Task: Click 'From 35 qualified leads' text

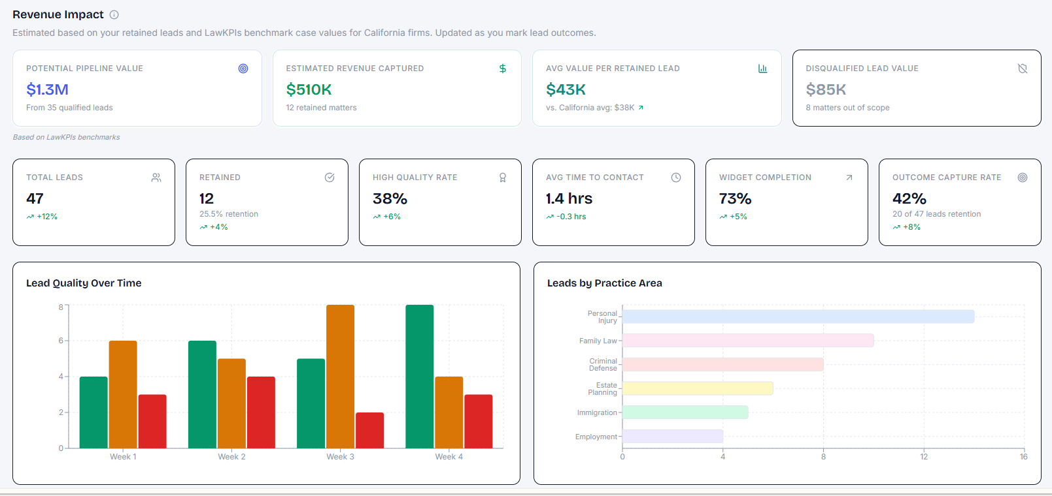Action: pos(69,108)
